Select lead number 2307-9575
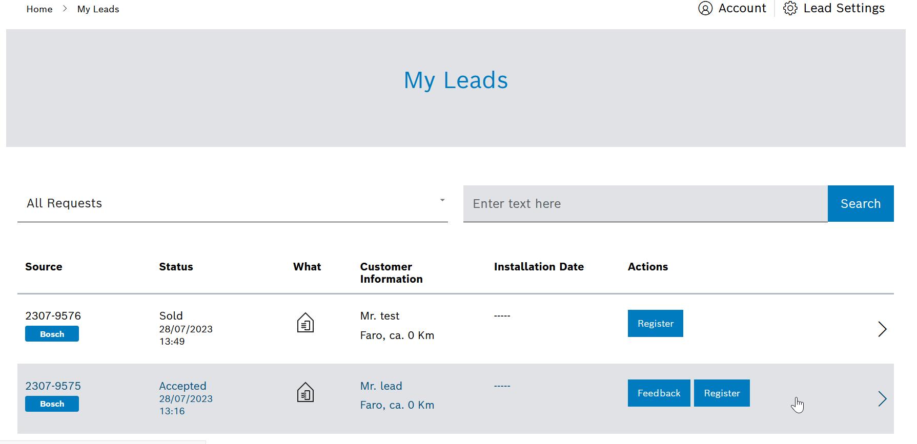 [53, 386]
